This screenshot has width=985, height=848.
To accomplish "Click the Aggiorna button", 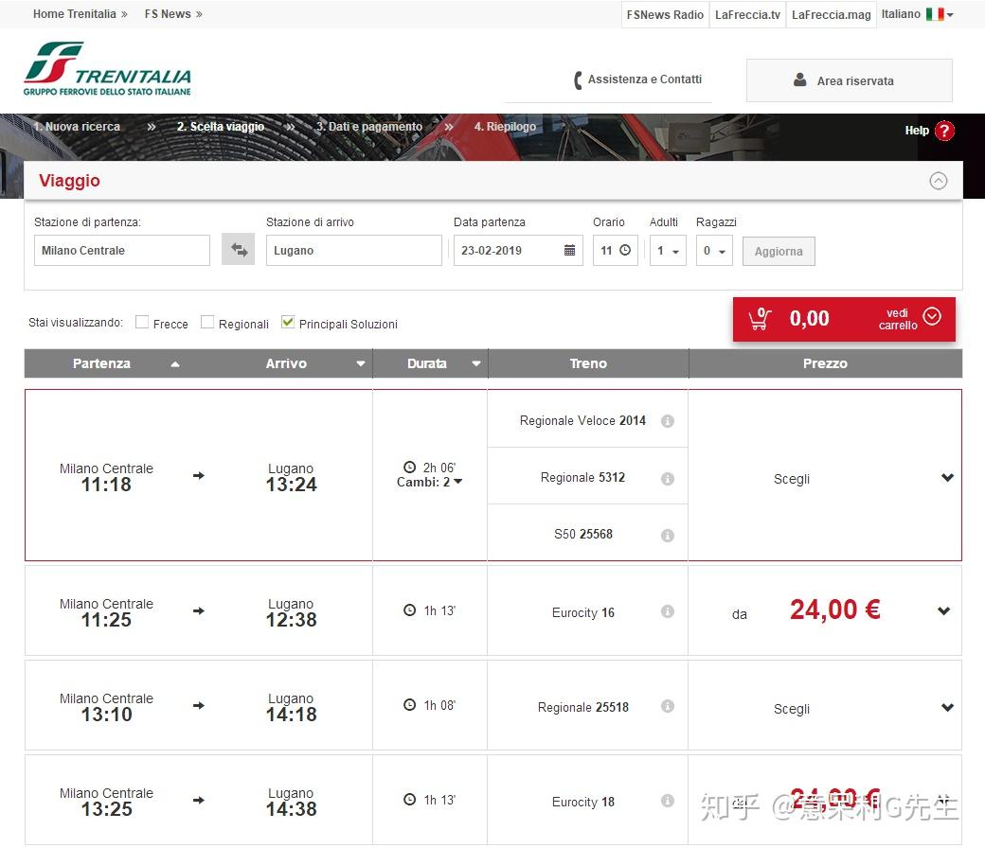I will [779, 251].
